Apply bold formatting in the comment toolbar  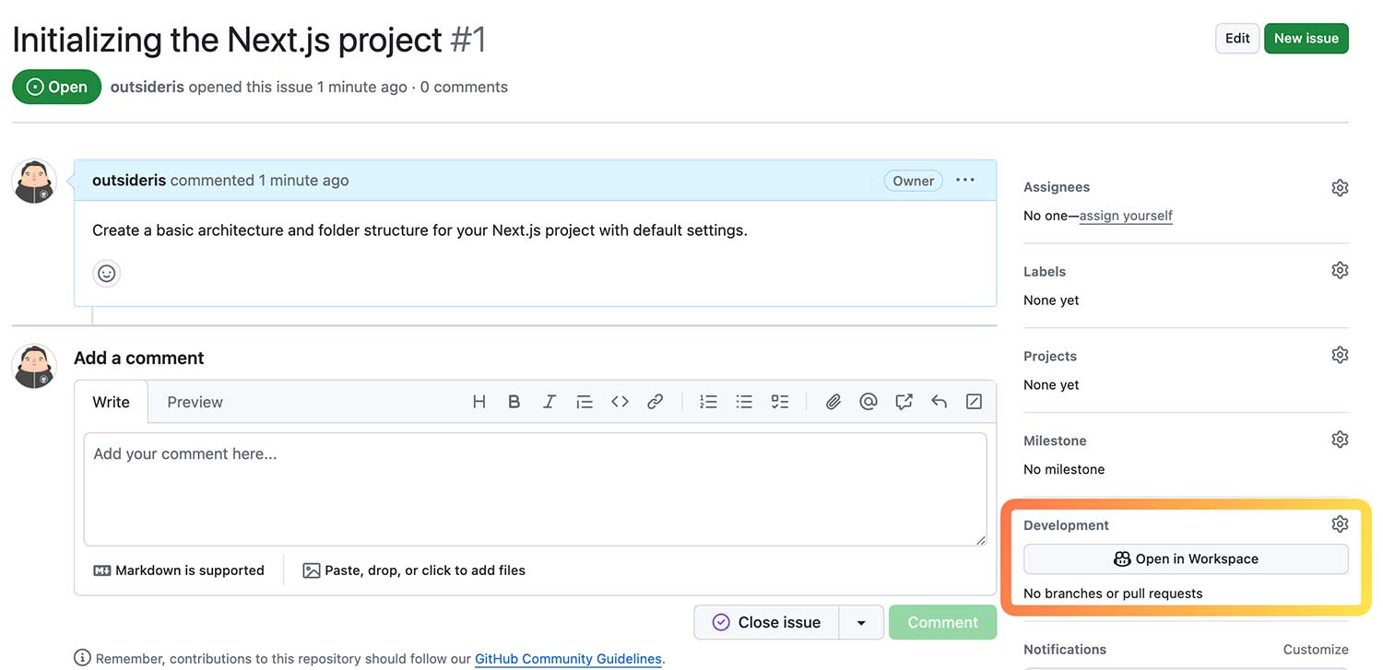pyautogui.click(x=514, y=402)
